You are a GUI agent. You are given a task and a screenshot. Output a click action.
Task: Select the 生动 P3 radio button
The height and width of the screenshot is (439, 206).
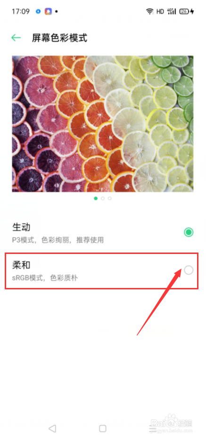pyautogui.click(x=189, y=232)
